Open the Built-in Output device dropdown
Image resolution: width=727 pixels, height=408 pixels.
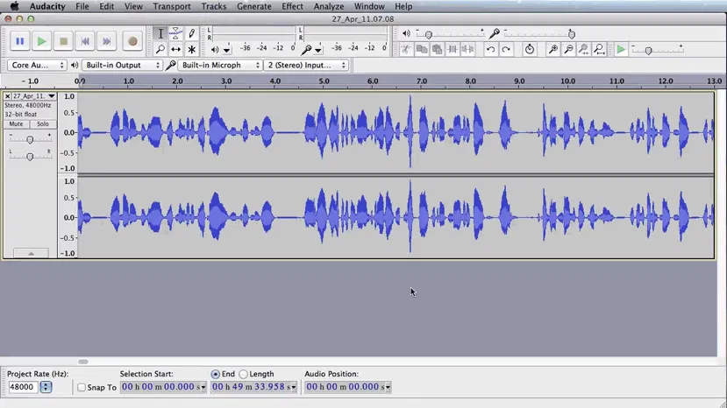coord(123,66)
